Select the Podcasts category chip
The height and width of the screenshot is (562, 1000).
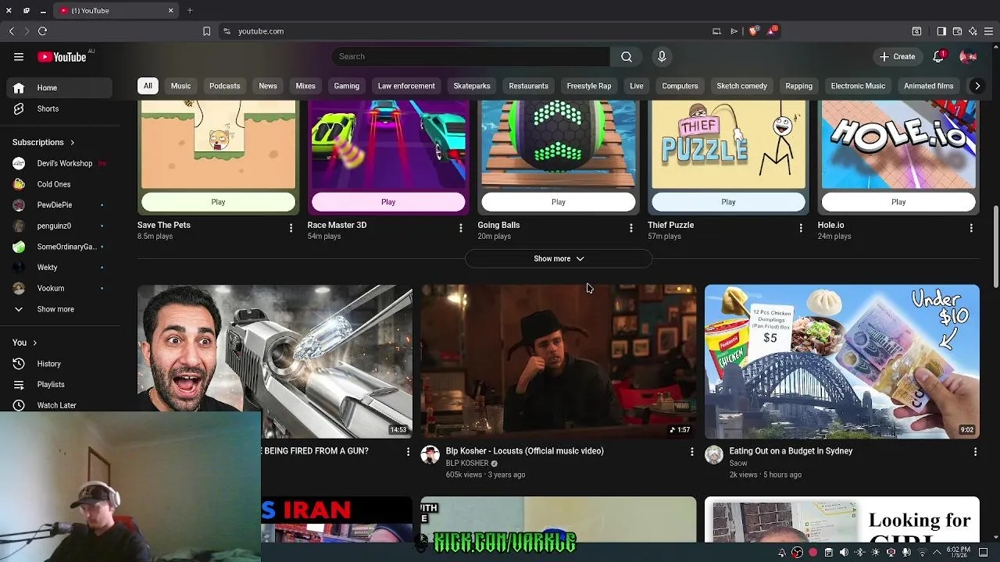224,86
